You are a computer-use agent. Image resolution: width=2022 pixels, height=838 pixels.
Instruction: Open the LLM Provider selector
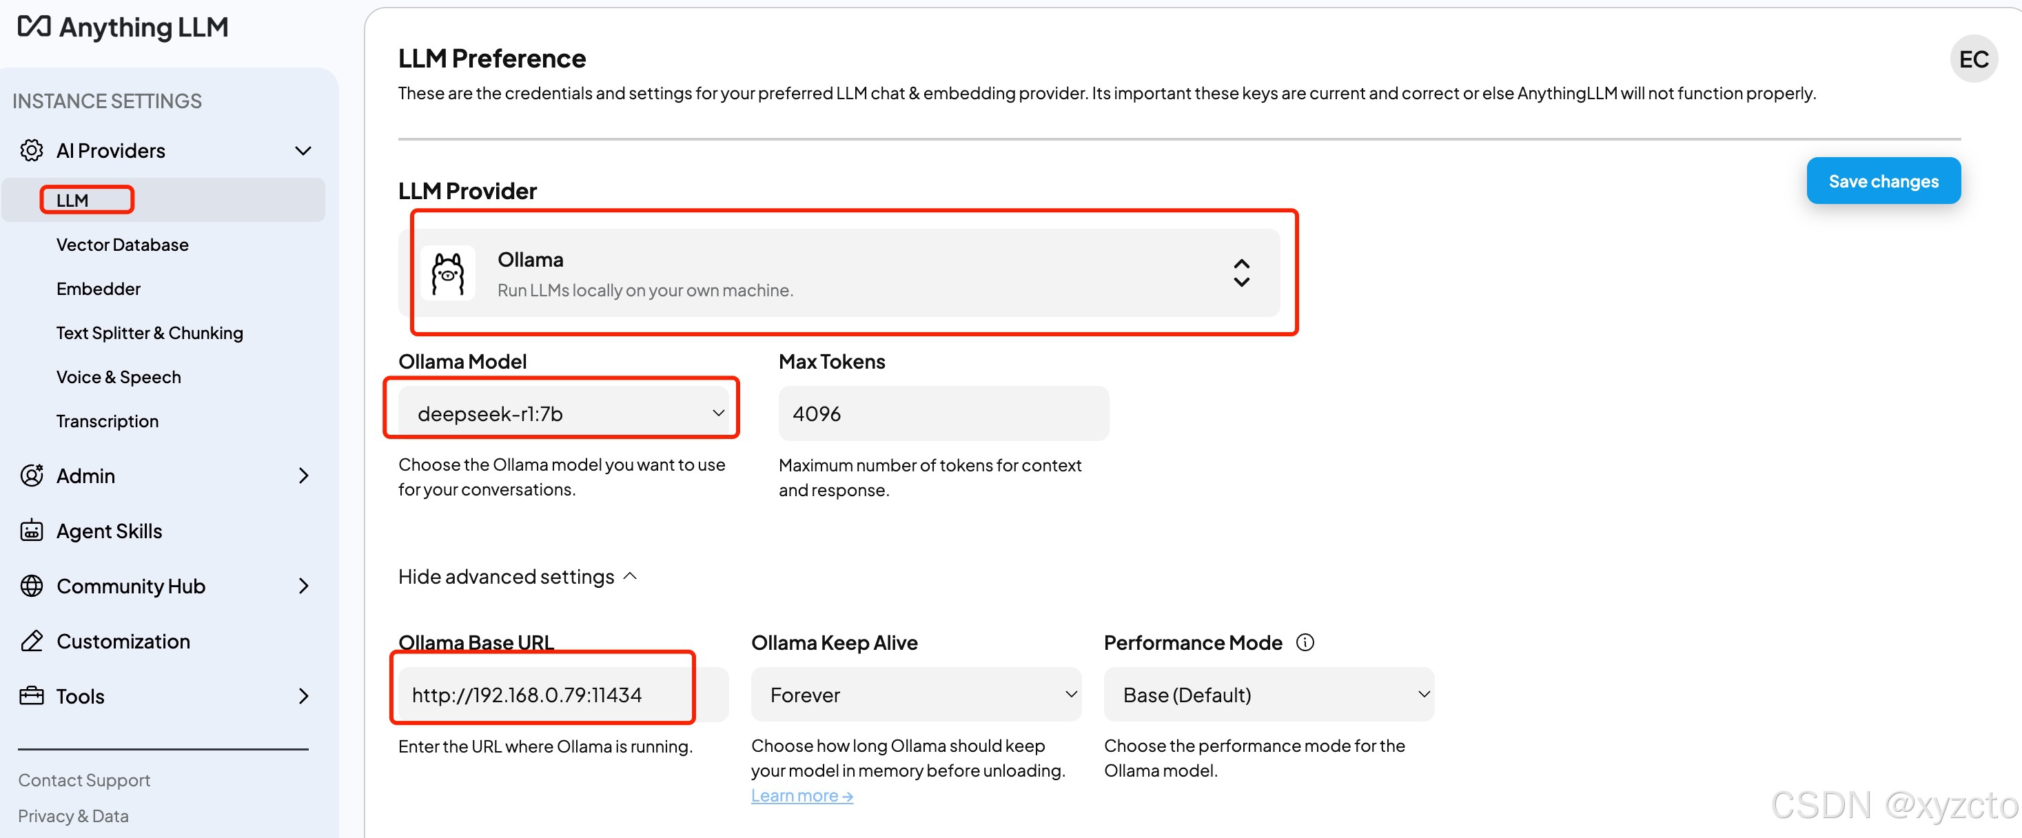pyautogui.click(x=840, y=274)
